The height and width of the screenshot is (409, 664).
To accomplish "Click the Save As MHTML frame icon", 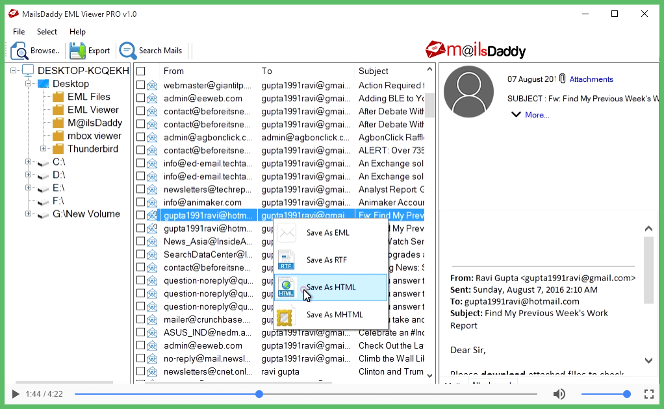I will click(284, 317).
